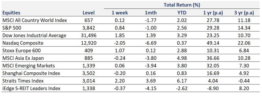The height and width of the screenshot is (96, 262).
Task: Select the Level column header
Action: pyautogui.click(x=89, y=13)
